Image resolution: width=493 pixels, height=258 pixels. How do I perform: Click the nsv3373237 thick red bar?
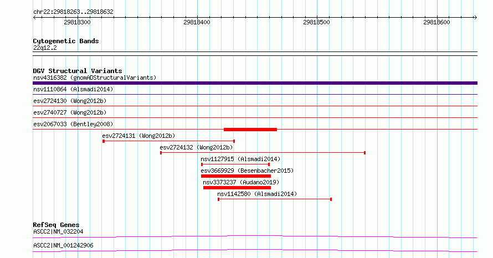237,188
